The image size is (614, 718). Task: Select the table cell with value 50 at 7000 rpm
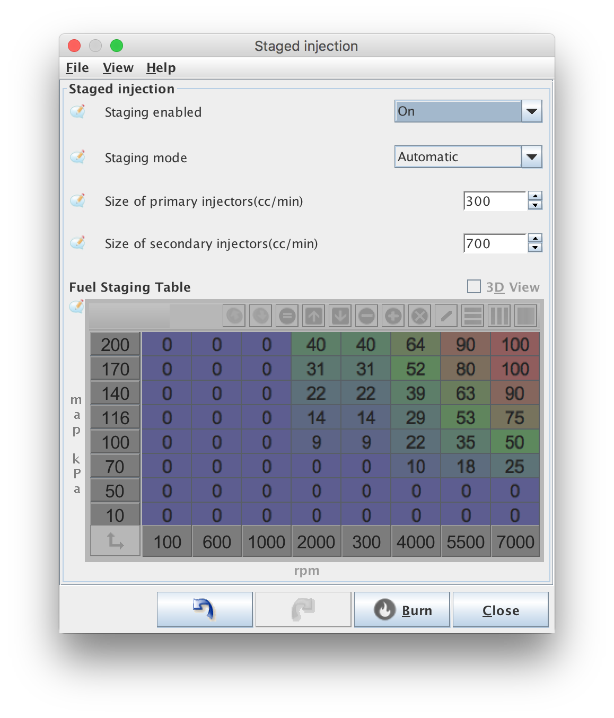(515, 442)
